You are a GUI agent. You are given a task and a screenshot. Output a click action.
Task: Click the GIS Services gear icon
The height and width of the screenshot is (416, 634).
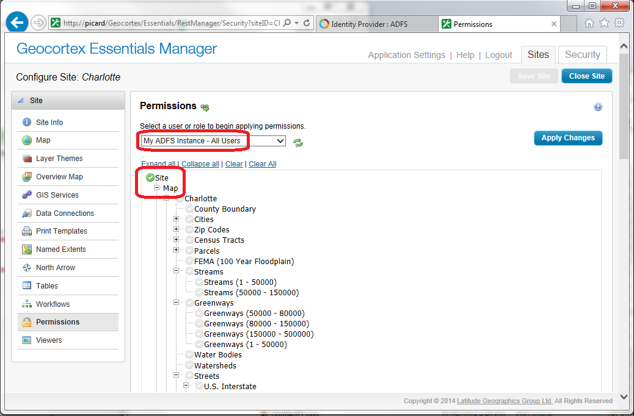(27, 195)
